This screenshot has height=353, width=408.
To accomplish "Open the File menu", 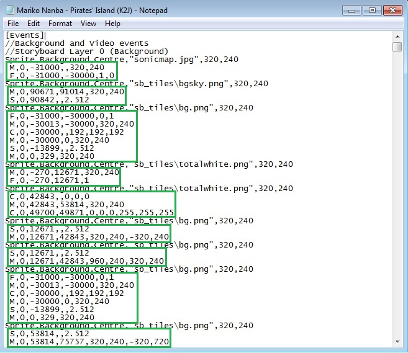I will point(13,24).
